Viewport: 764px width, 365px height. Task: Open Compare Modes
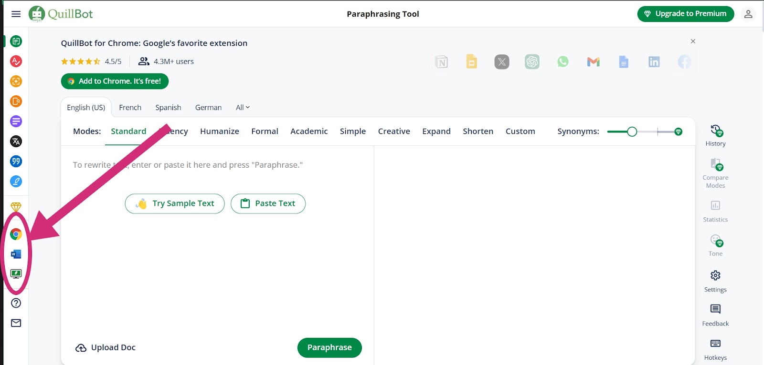point(715,173)
